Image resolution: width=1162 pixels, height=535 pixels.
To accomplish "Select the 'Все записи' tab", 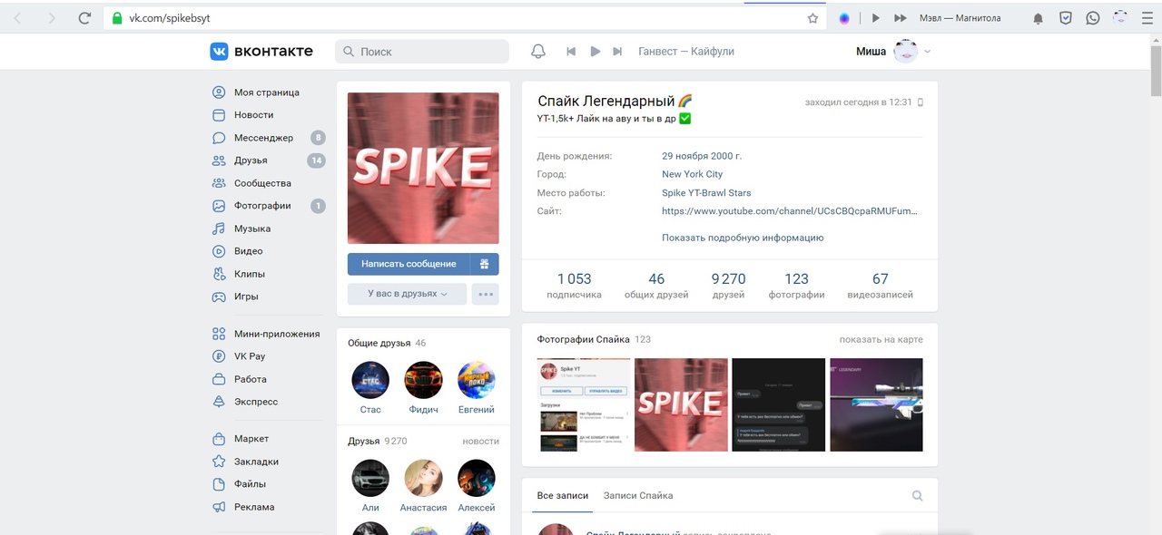I will pos(562,496).
